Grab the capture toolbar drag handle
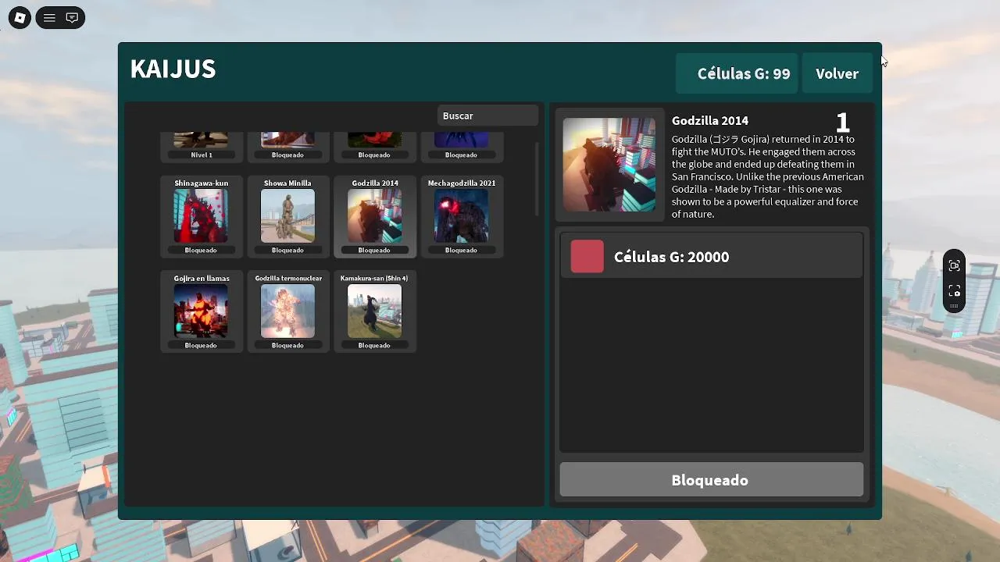This screenshot has height=562, width=1000. (954, 306)
